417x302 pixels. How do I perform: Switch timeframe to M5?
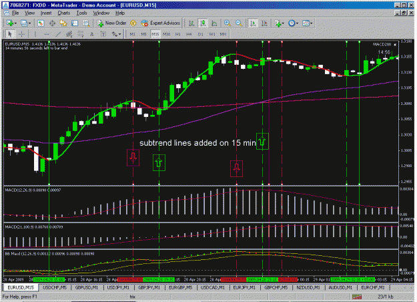[144, 34]
